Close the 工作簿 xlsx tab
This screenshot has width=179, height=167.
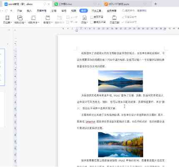pyautogui.click(x=99, y=4)
